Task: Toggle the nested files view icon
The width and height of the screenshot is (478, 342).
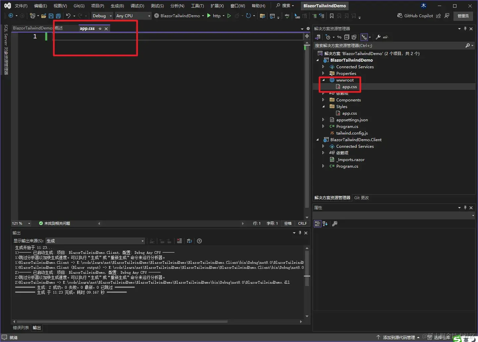Action: 364,37
